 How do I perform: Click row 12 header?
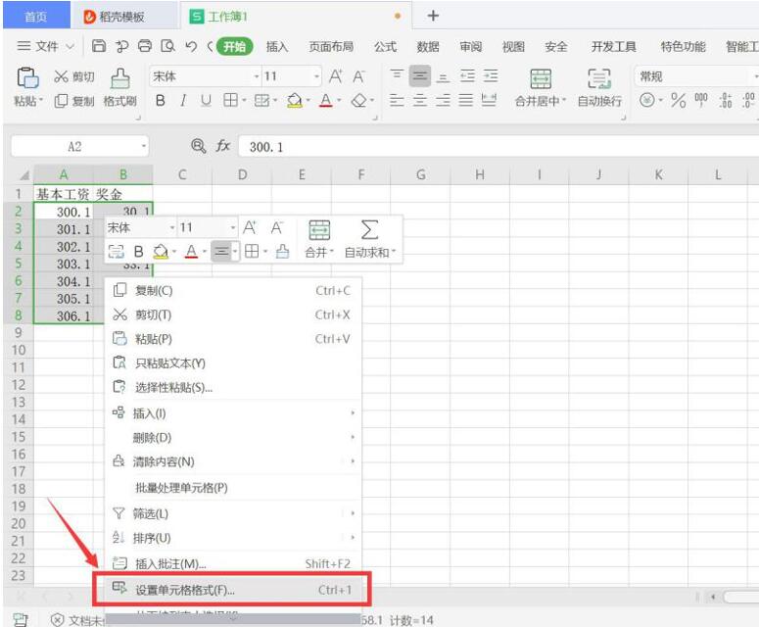click(19, 384)
